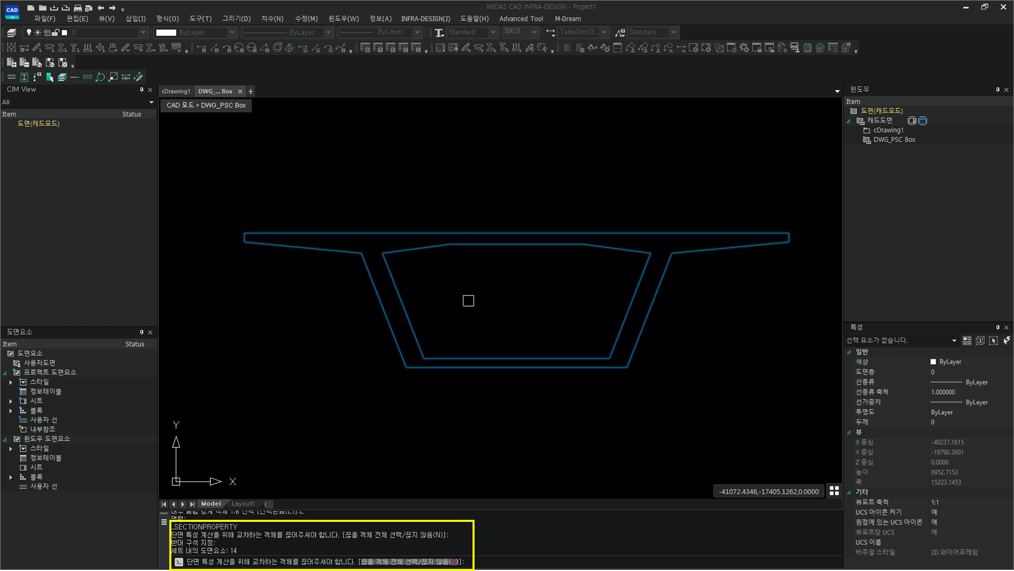This screenshot has height=571, width=1014.
Task: Click the scale icon in bottom toolbar row
Action: (x=113, y=77)
